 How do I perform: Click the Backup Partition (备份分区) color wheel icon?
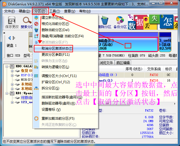[x=120, y=20]
